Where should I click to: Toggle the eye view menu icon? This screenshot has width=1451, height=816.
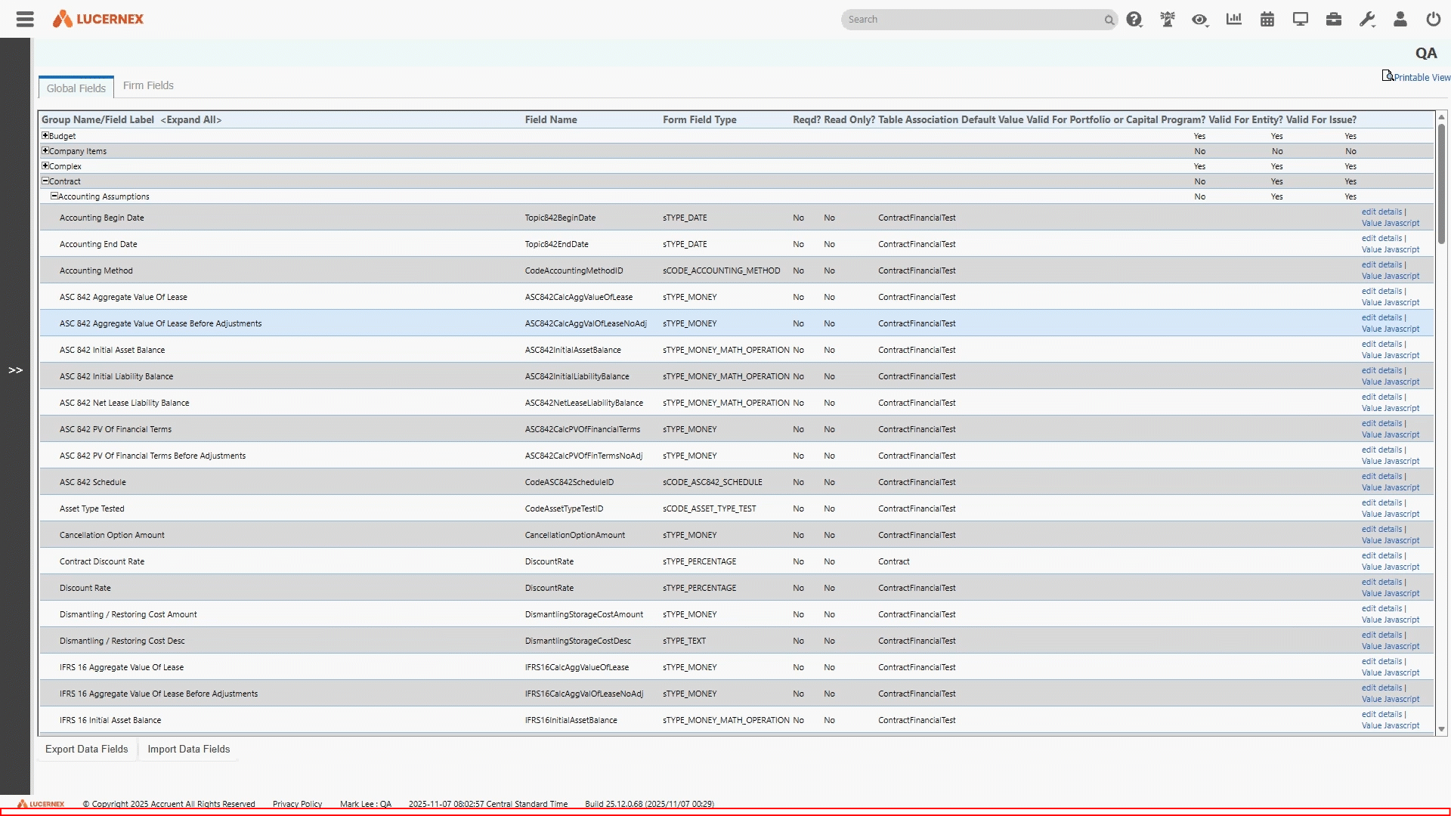pos(1199,20)
